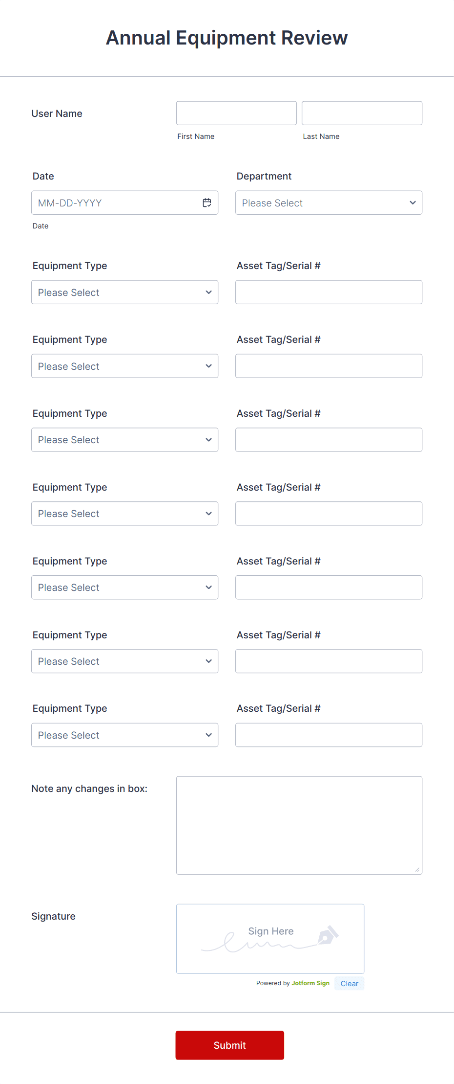Screen dimensions: 454x1084
Task: Click Clear to reset the signature
Action: (349, 983)
